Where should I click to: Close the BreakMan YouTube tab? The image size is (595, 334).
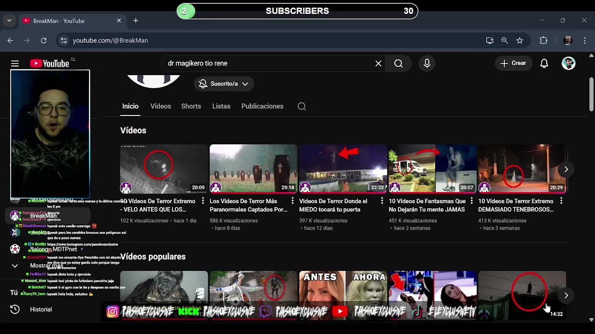click(x=119, y=20)
